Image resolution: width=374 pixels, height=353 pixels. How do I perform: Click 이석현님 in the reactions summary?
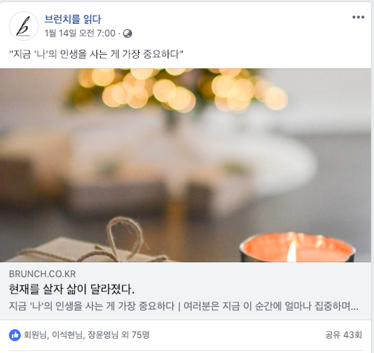tap(67, 335)
